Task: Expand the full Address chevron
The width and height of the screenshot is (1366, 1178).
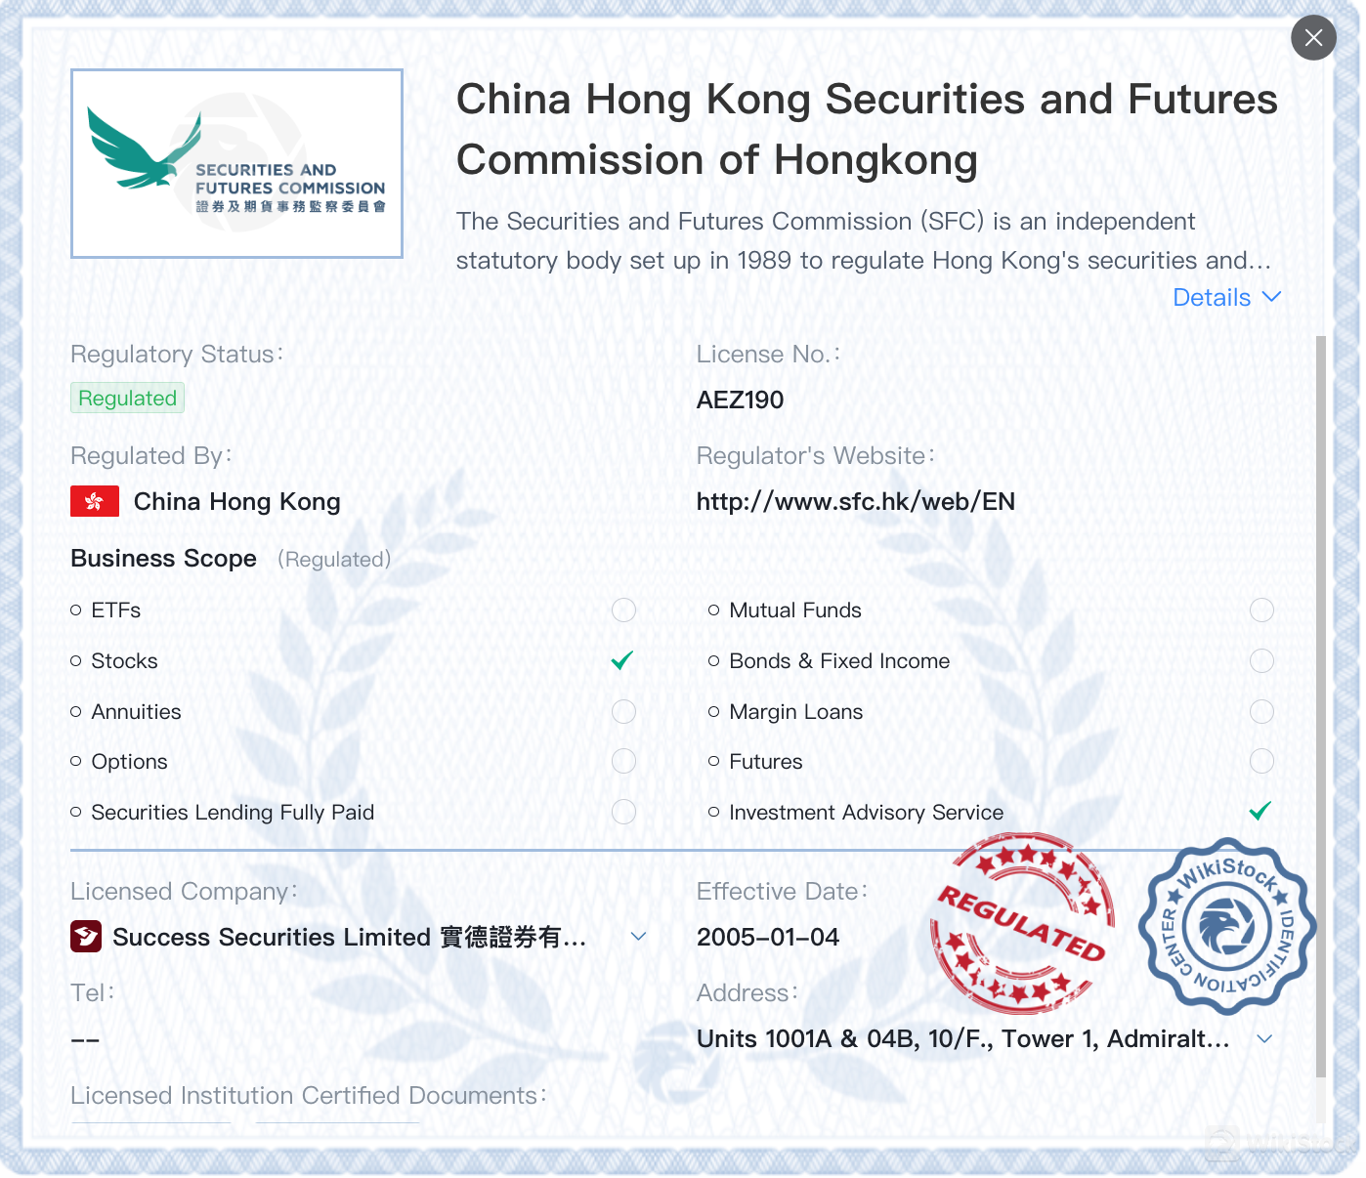Action: pyautogui.click(x=1264, y=1038)
